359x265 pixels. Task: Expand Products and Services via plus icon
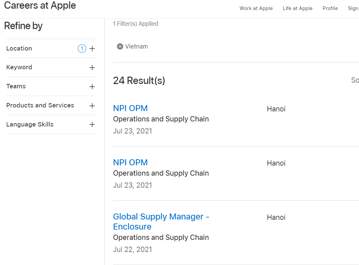[92, 106]
